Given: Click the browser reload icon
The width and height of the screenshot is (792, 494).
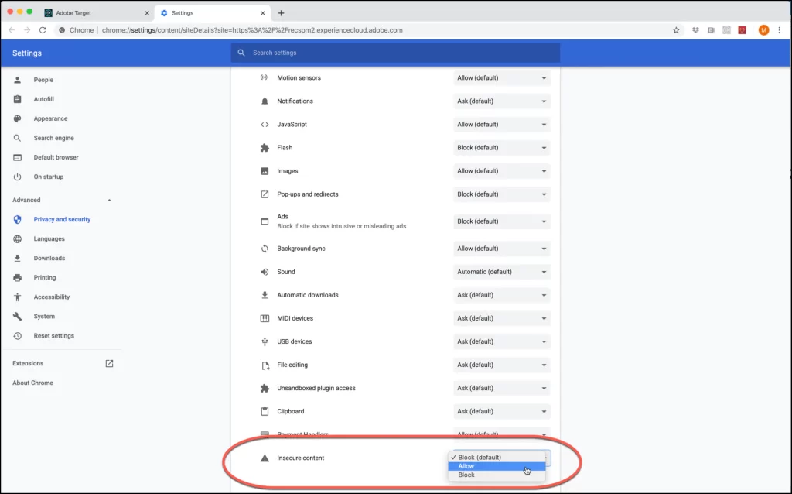Looking at the screenshot, I should coord(44,30).
